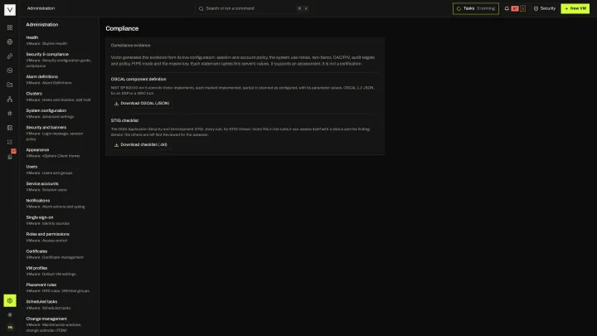Open the Tasks running indicator
The height and width of the screenshot is (336, 597).
click(476, 8)
